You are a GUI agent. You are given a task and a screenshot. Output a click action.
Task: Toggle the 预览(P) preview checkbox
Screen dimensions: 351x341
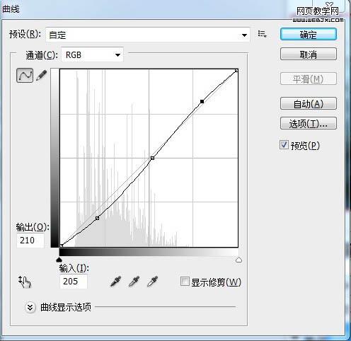click(x=284, y=145)
